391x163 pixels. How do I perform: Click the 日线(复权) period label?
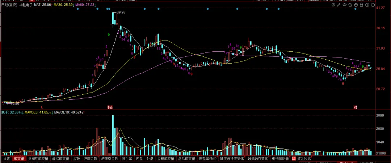tap(10, 5)
